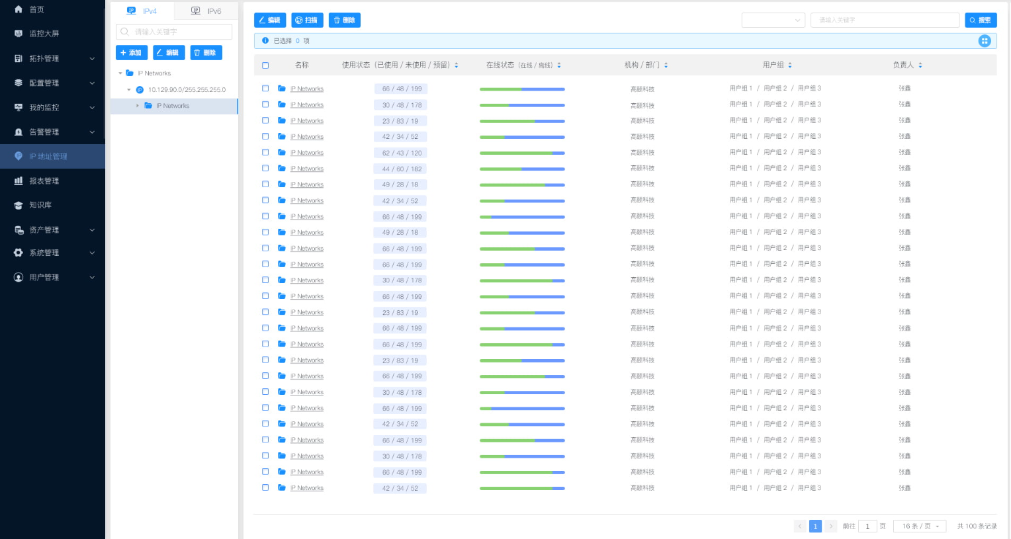This screenshot has width=1011, height=539.
Task: Check the first IP Networks row checkbox
Action: [265, 89]
